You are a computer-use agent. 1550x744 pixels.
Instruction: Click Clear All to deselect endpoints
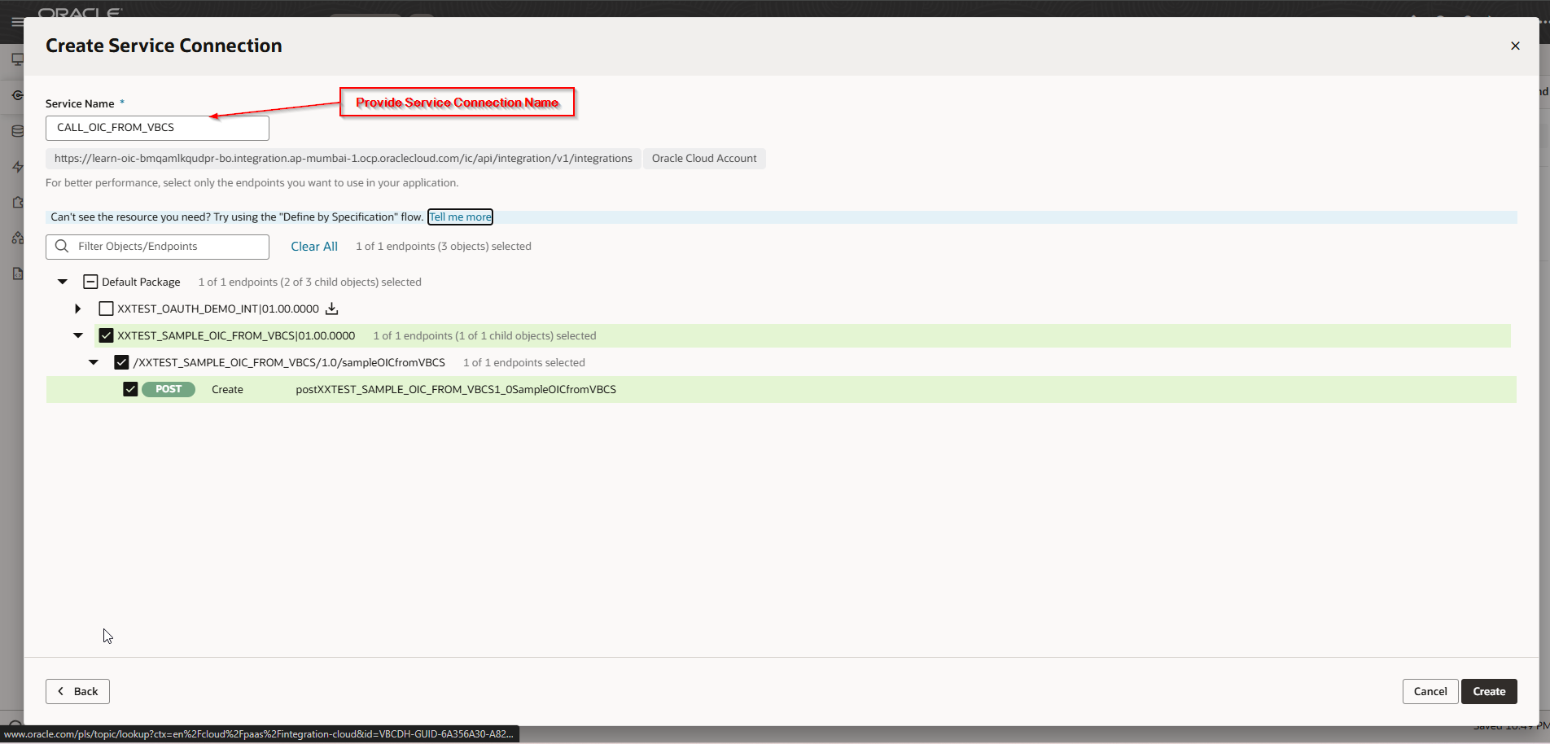point(314,247)
